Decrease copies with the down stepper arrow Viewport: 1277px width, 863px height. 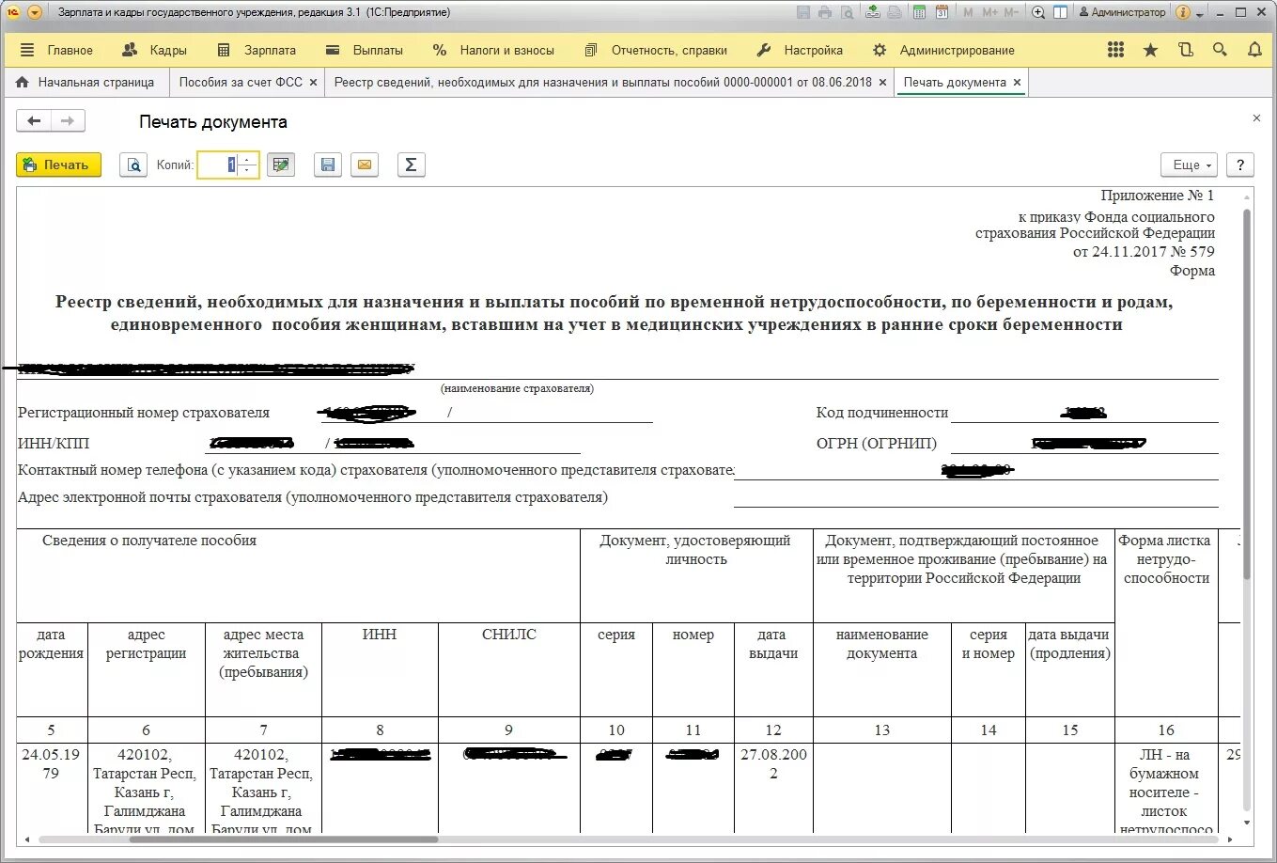(x=248, y=170)
